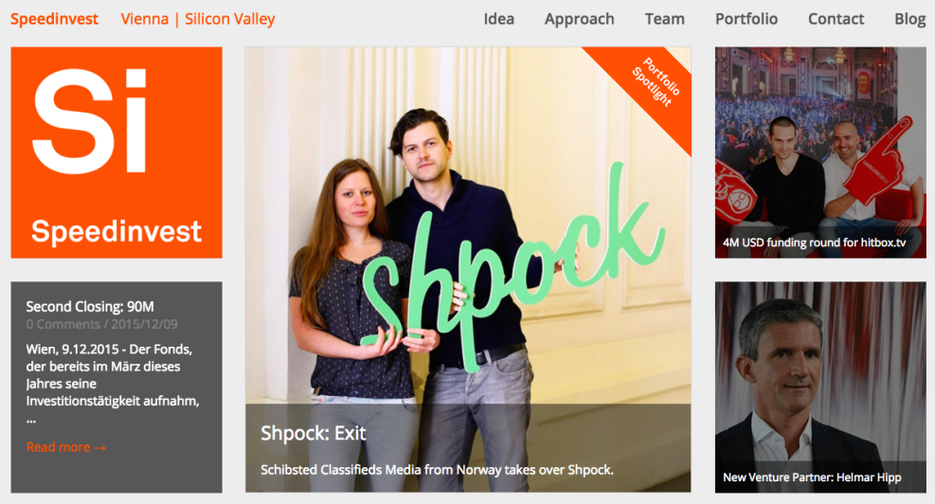
Task: Open the Shpock: Exit headline
Action: coord(313,433)
